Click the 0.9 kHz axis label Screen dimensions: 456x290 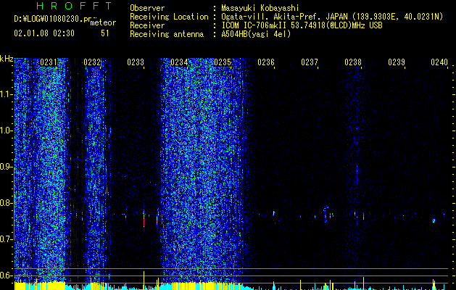coord(6,167)
